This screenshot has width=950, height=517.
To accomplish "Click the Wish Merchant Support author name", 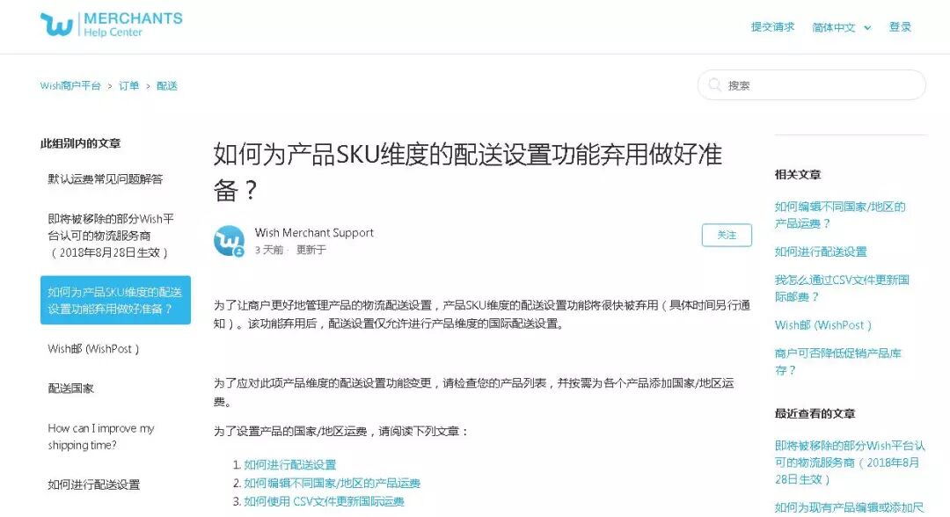I will click(314, 232).
